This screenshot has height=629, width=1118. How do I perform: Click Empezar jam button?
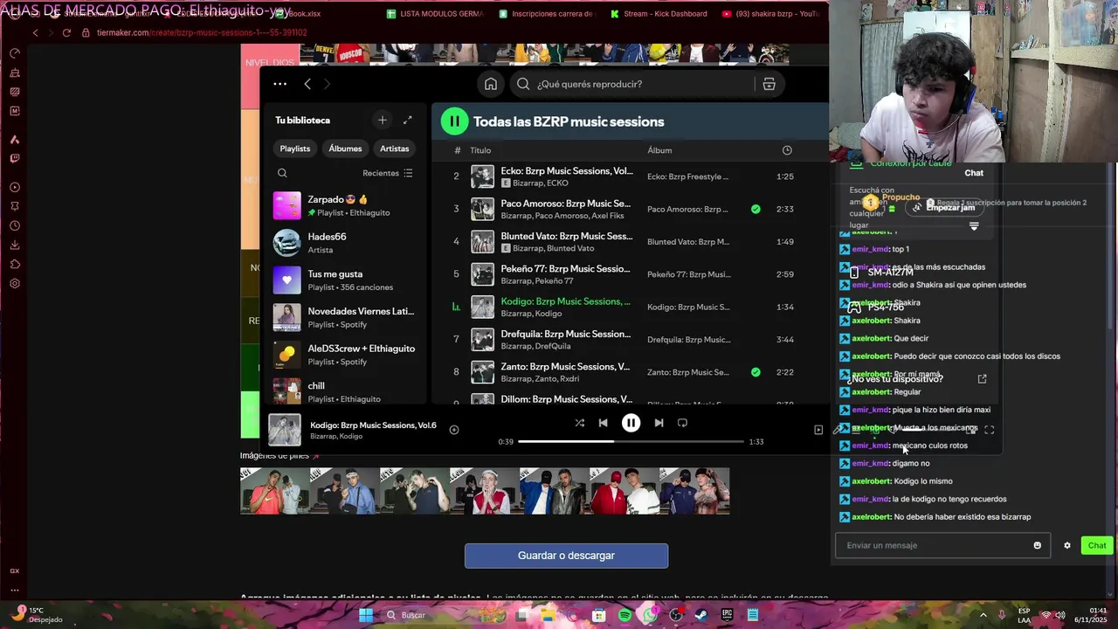[943, 208]
